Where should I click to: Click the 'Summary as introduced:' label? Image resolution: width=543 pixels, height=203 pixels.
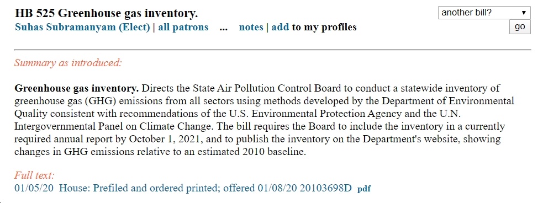pyautogui.click(x=68, y=63)
